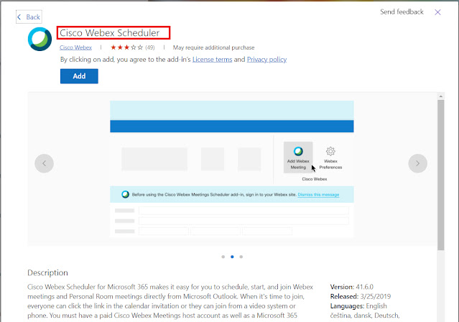The width and height of the screenshot is (459, 322).
Task: Click the Cisco Webex Scheduler title
Action: tap(110, 33)
